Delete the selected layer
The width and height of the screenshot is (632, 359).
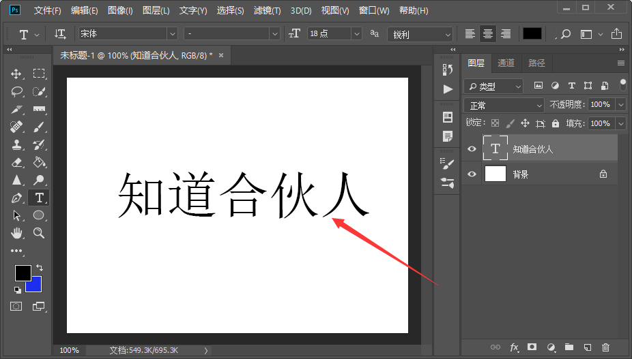click(x=605, y=347)
